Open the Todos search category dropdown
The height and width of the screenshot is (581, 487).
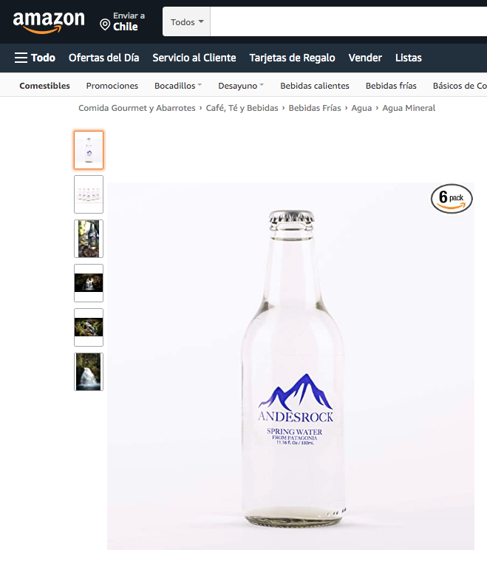186,22
